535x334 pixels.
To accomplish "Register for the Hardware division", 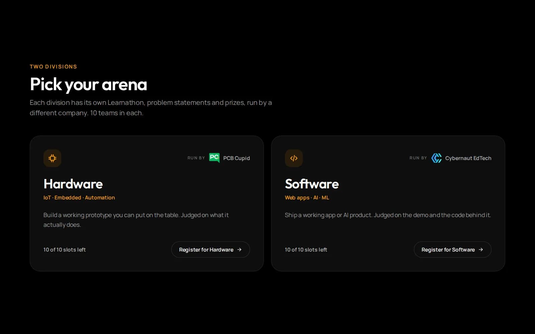I will [210, 249].
